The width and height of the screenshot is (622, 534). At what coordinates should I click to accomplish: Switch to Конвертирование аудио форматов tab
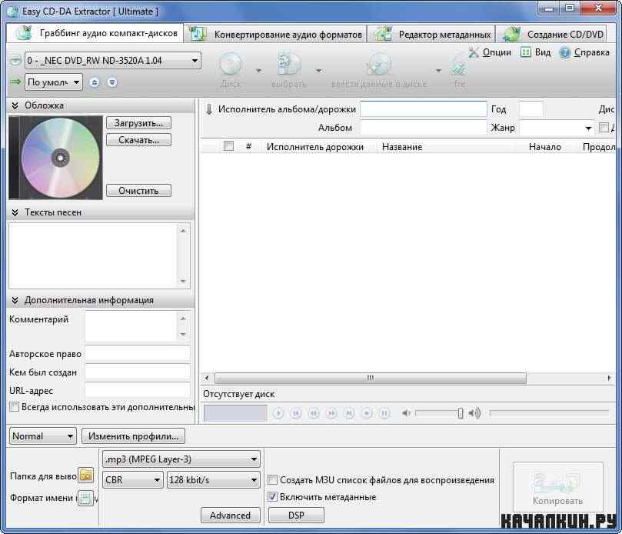tap(276, 34)
